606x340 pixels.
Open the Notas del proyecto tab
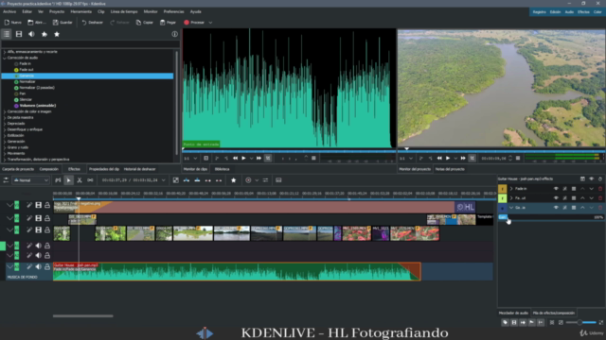point(450,169)
